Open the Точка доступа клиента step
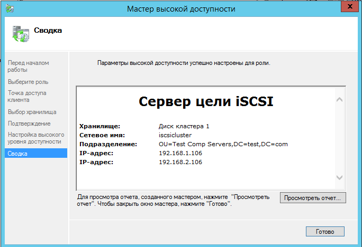The height and width of the screenshot is (247, 362). pyautogui.click(x=27, y=96)
